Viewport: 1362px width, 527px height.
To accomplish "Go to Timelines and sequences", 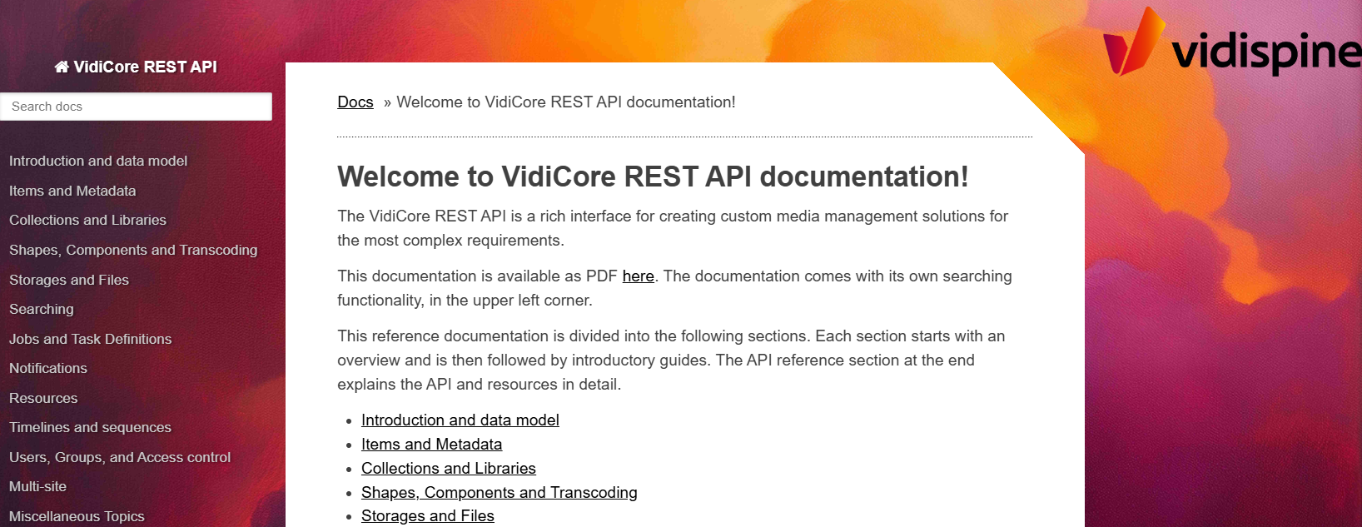I will 90,427.
